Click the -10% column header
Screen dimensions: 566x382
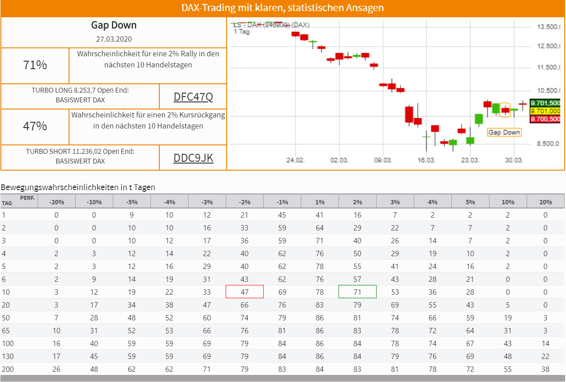(x=94, y=202)
